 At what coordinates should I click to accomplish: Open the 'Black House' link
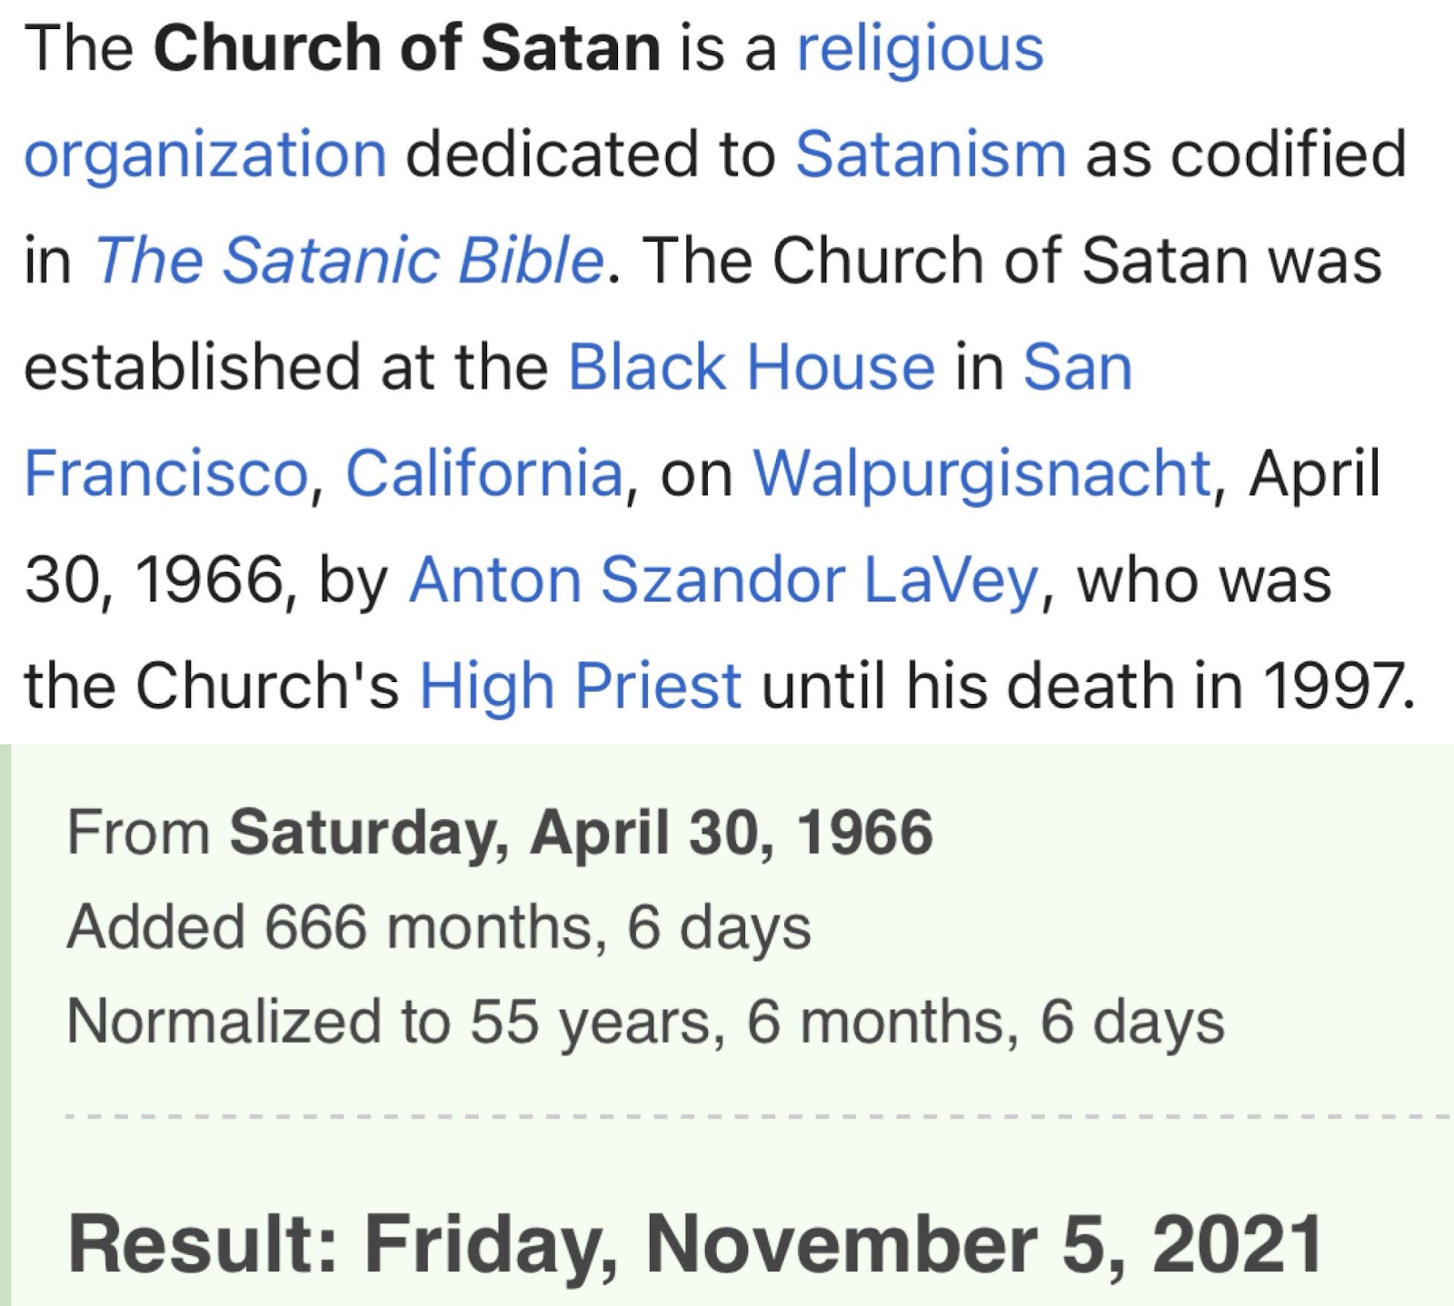(x=751, y=368)
